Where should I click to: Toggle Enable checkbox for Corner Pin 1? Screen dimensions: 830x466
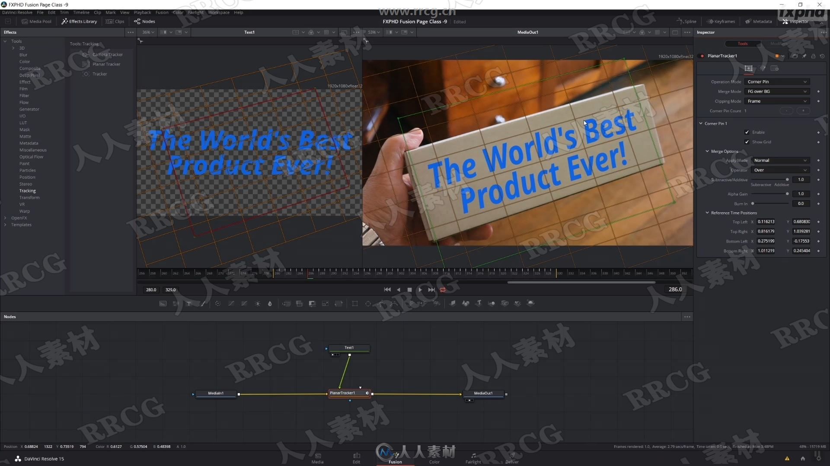point(747,132)
